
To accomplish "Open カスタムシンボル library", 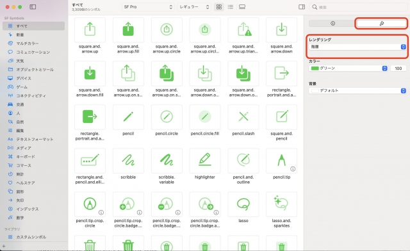I will pyautogui.click(x=34, y=237).
